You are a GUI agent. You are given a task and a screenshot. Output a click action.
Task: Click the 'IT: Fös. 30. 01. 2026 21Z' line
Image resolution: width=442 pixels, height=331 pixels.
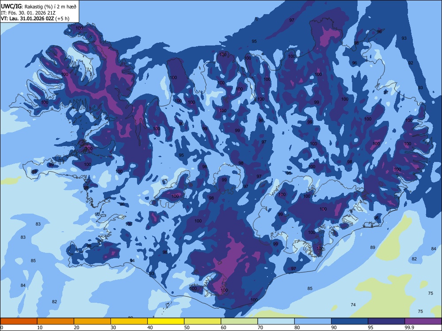coord(28,13)
